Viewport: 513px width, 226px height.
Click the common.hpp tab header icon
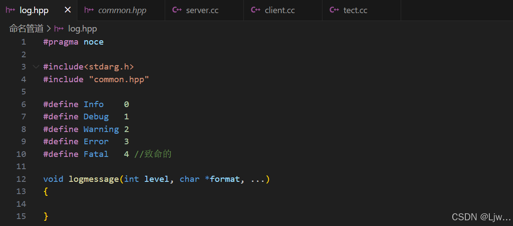[x=89, y=10]
